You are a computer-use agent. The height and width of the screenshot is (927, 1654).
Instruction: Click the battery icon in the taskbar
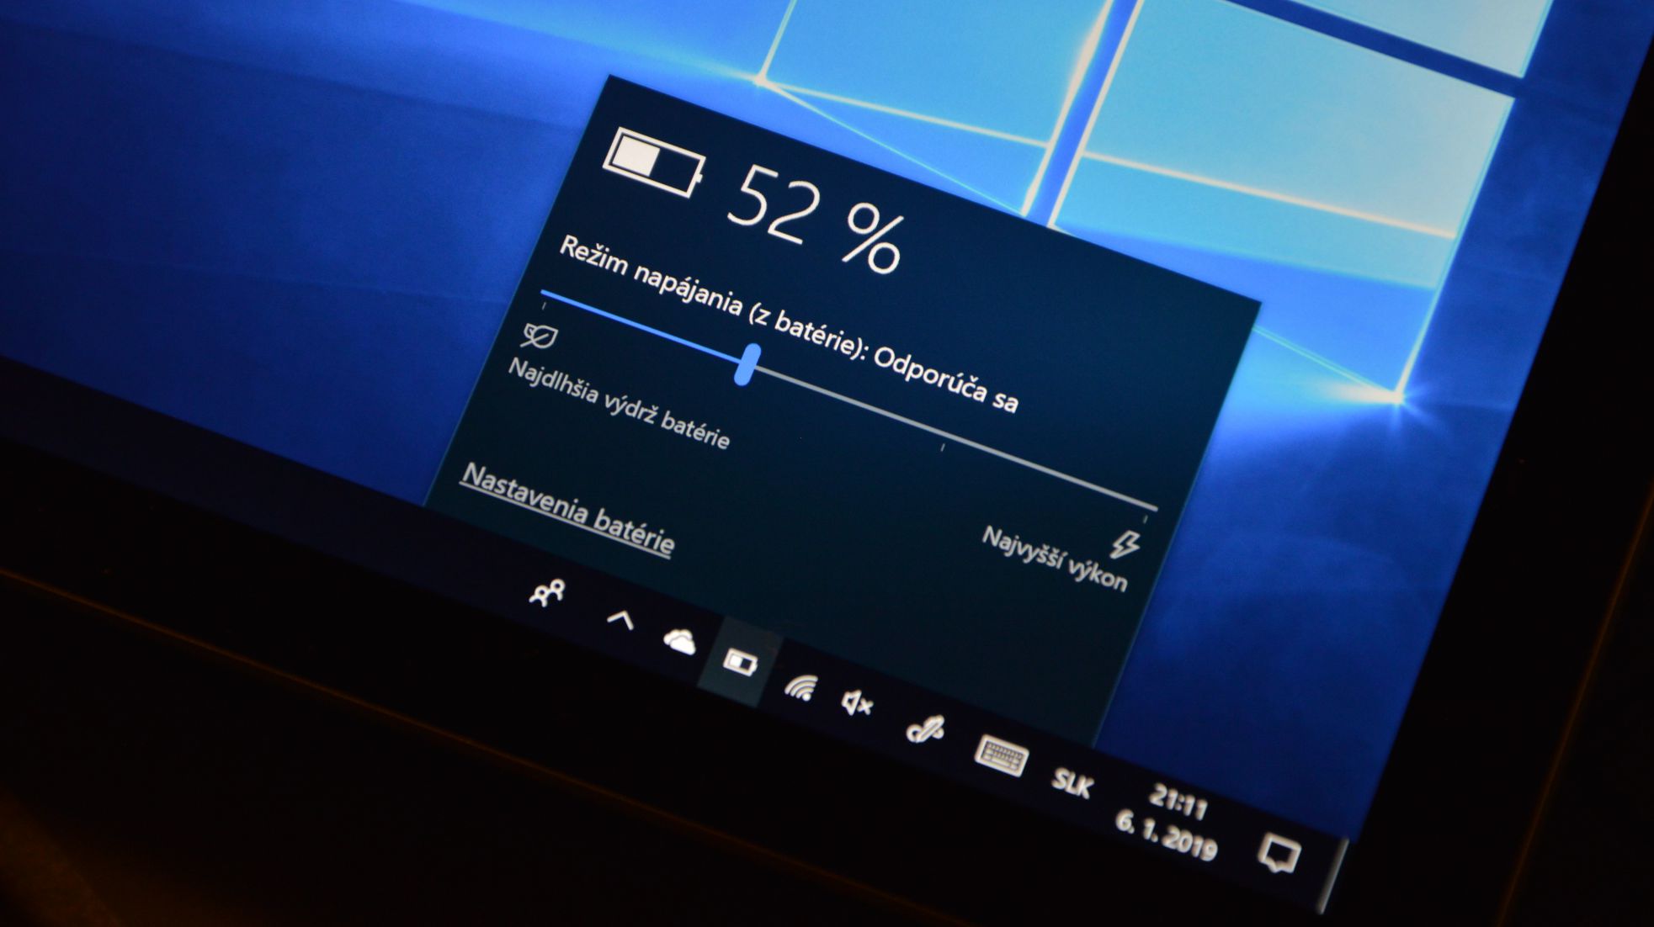(740, 663)
